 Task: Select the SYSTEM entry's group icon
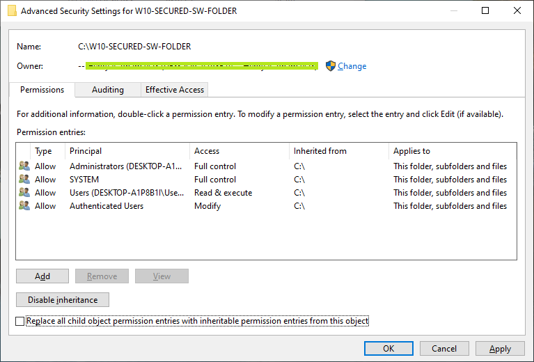tap(24, 179)
